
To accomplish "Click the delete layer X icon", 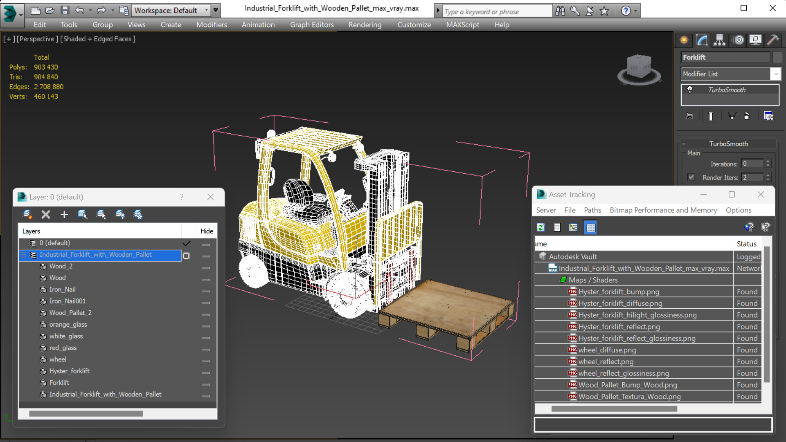I will (46, 214).
